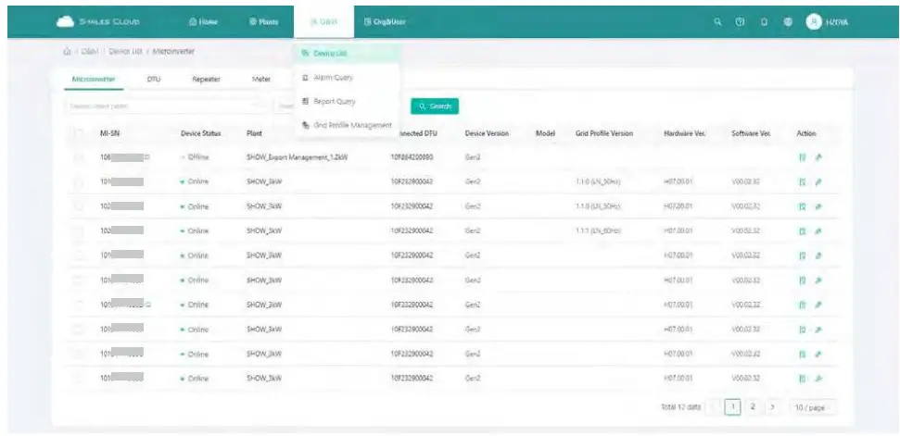This screenshot has height=436, width=900.
Task: Open details icon for 101 row with 1.1.0 profile
Action: (803, 181)
